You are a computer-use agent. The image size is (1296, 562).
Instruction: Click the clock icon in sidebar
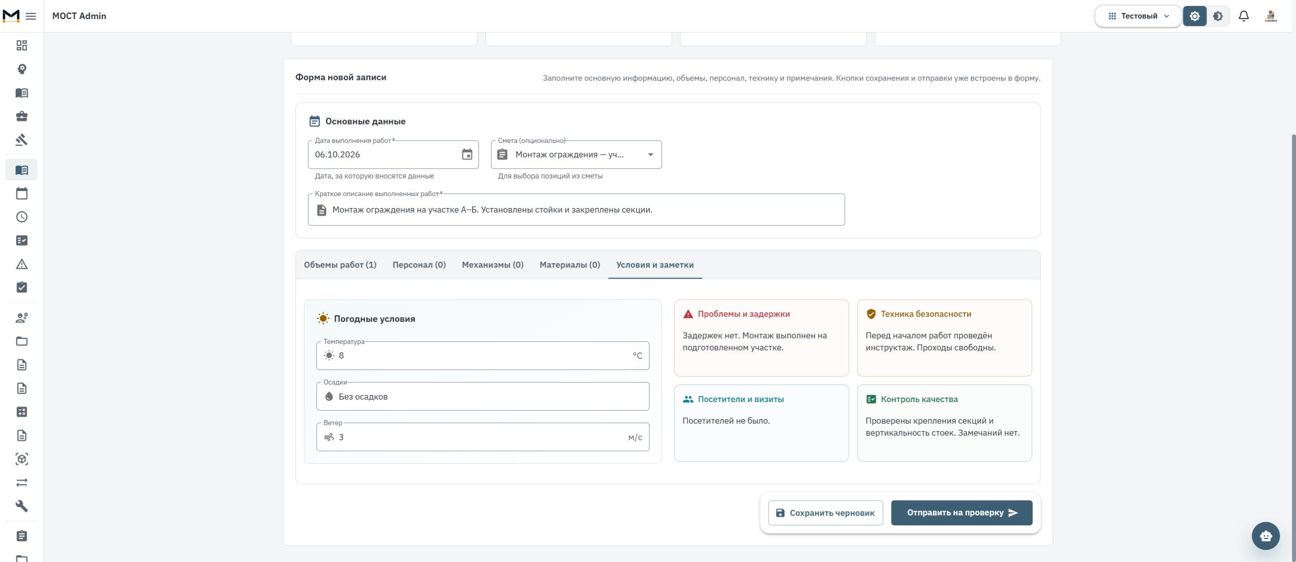click(22, 217)
